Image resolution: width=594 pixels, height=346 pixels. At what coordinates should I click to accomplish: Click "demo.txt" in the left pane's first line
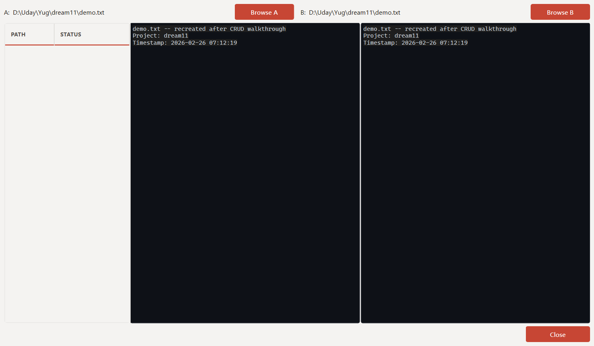[x=147, y=29]
